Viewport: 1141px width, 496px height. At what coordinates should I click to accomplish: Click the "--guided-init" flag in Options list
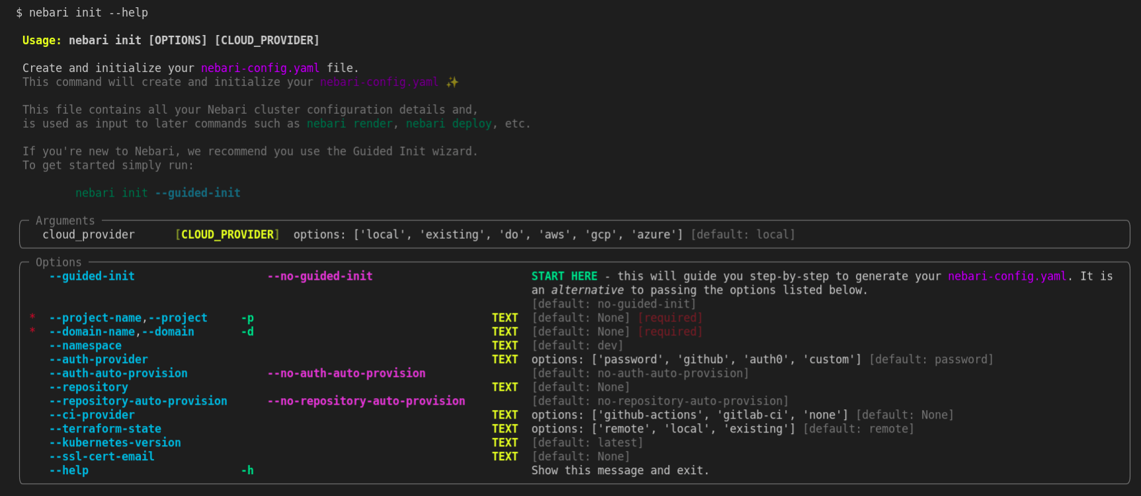[92, 276]
